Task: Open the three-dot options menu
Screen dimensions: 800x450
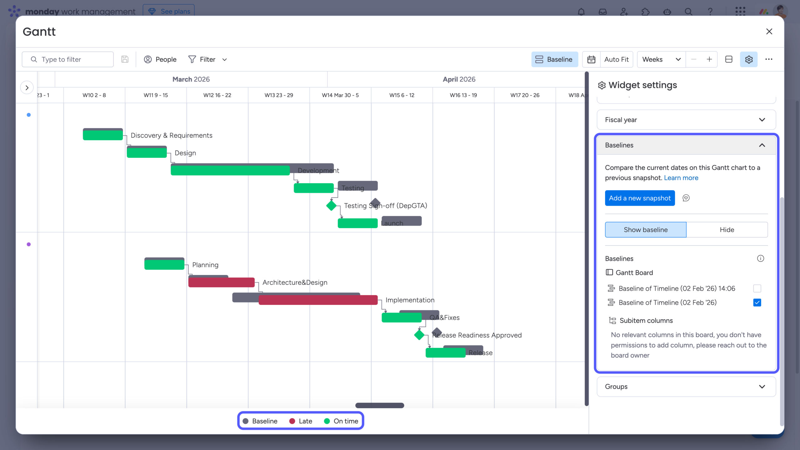Action: tap(769, 59)
